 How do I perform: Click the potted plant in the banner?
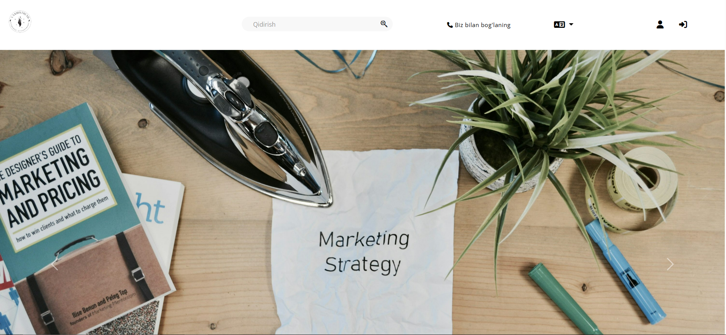541,126
